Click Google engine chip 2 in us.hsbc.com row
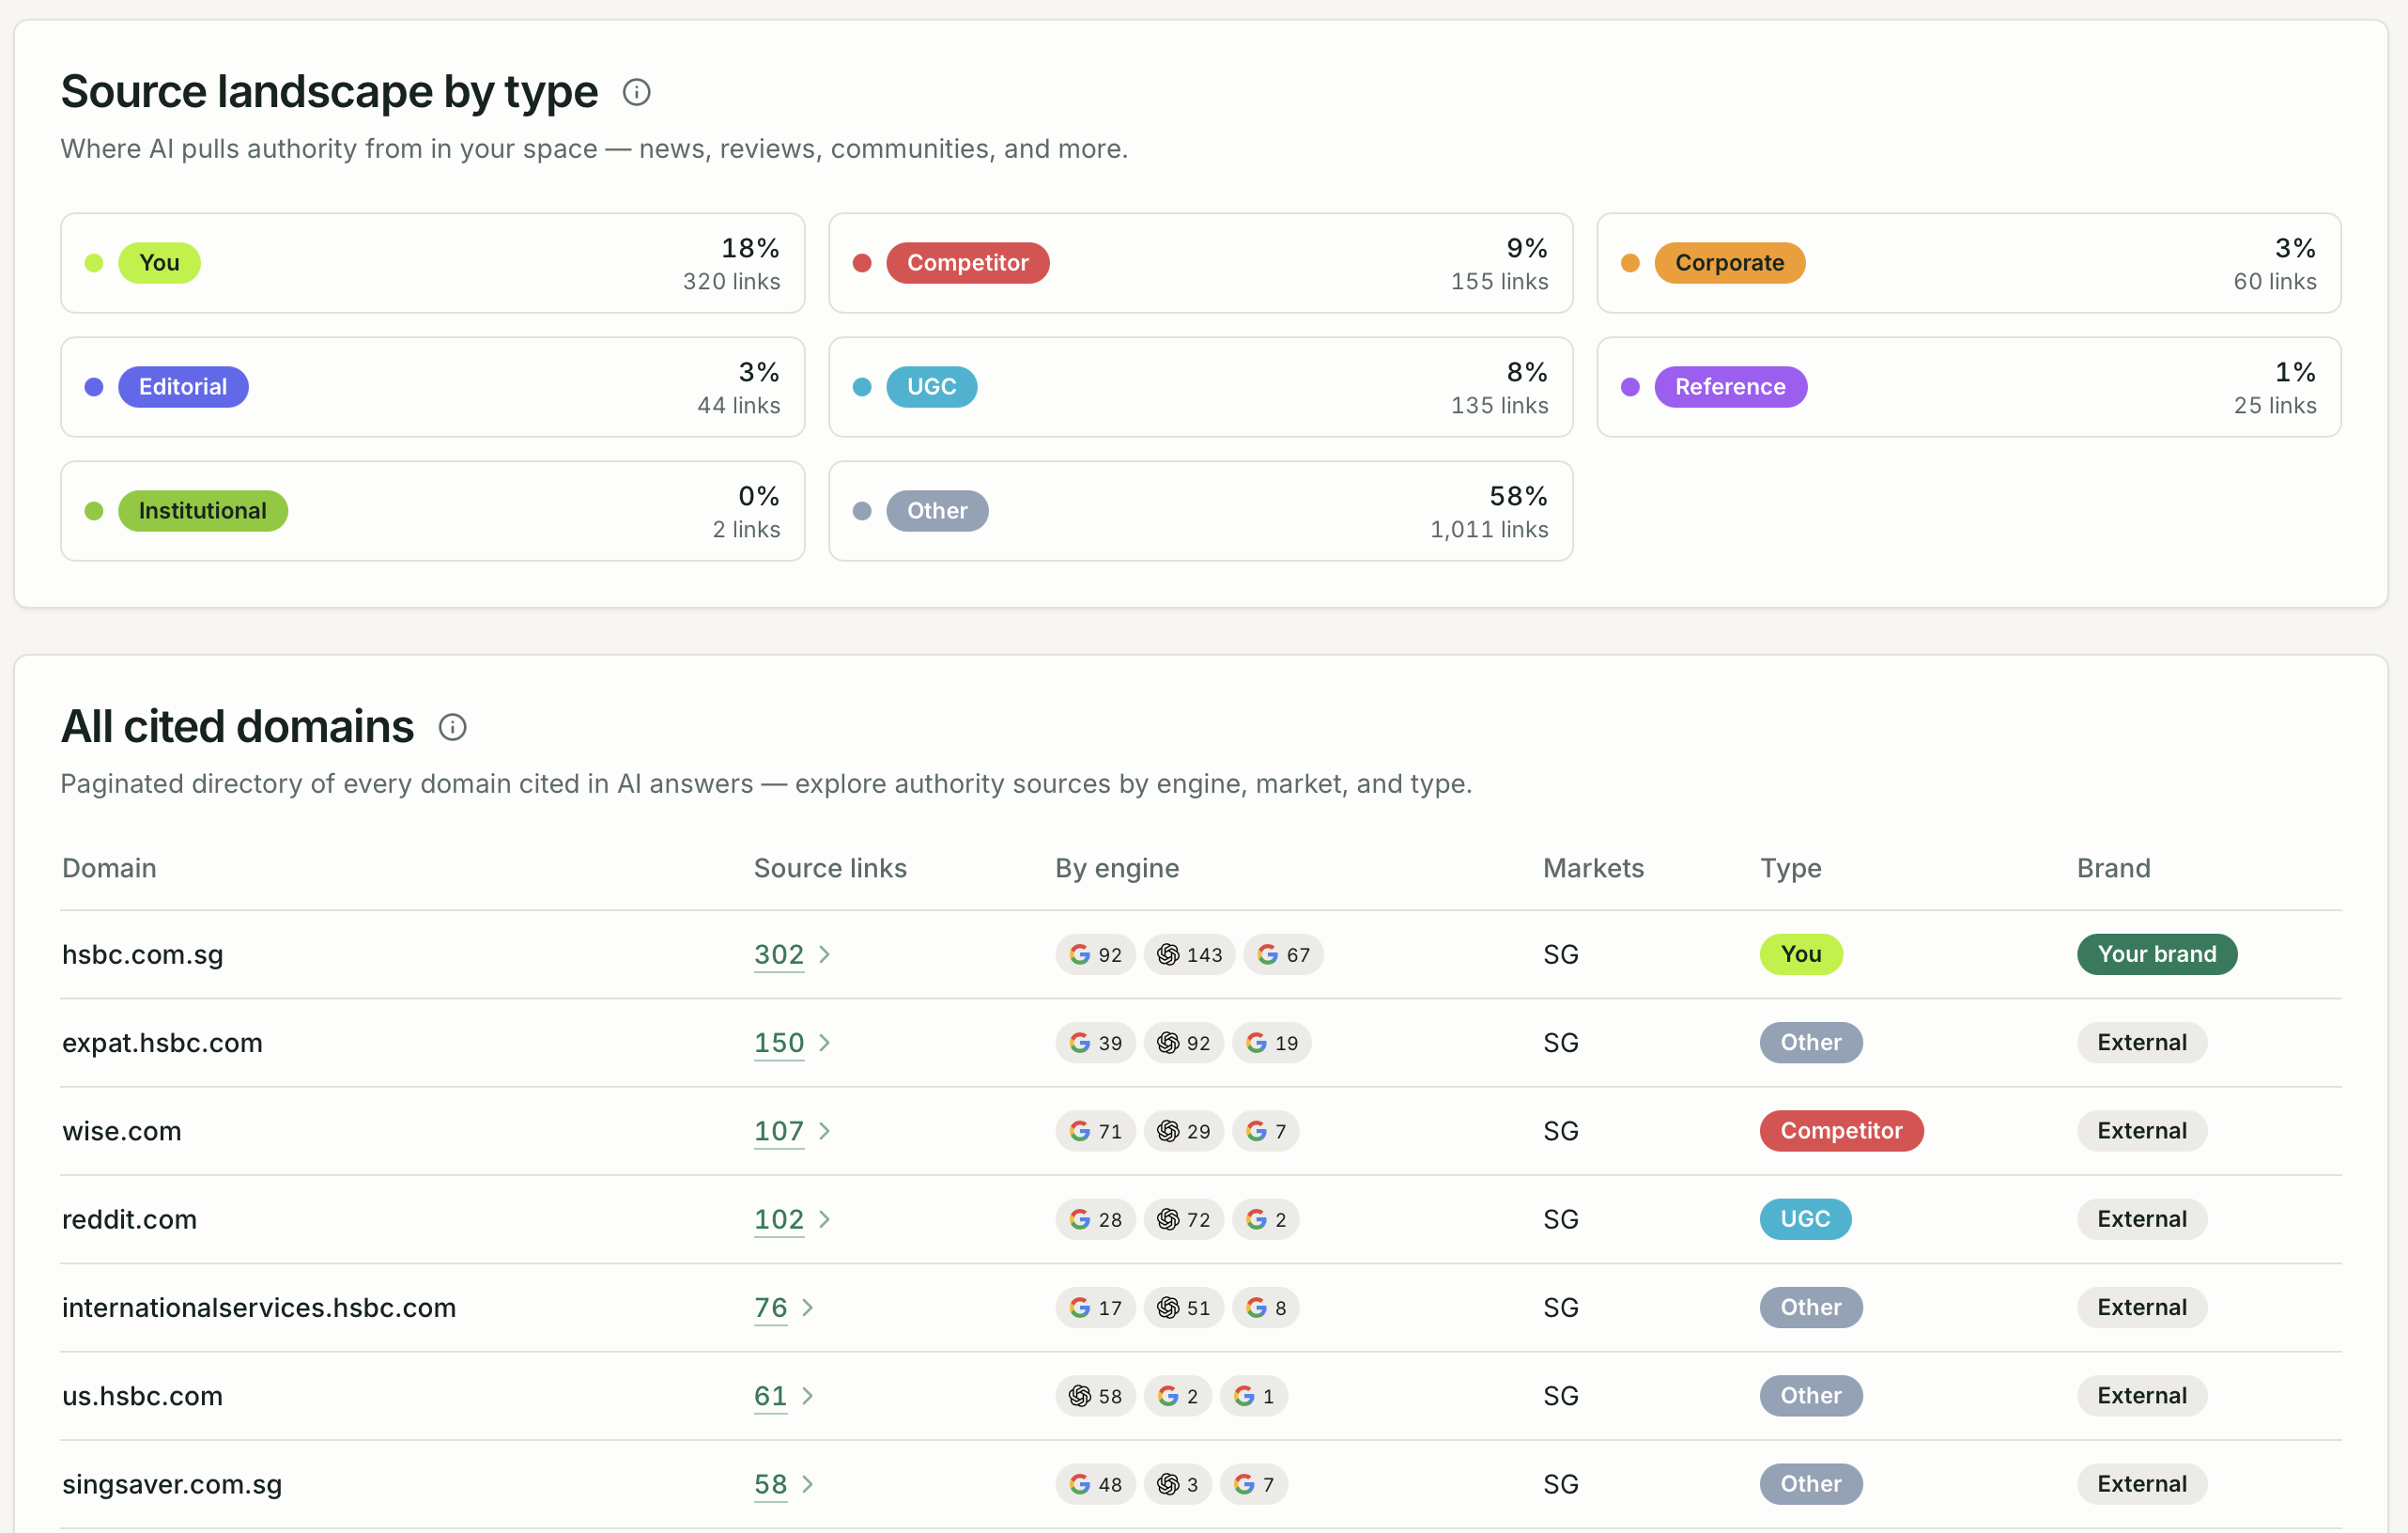This screenshot has height=1533, width=2408. coord(1177,1396)
